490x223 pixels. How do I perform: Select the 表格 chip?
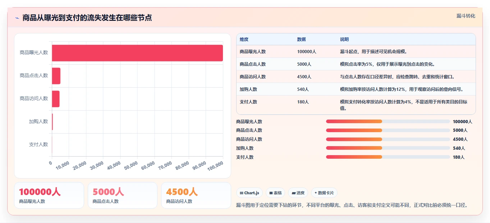[275, 193]
